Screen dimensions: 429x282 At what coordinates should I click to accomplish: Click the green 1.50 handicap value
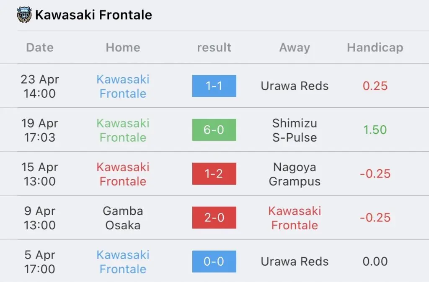[x=375, y=130]
